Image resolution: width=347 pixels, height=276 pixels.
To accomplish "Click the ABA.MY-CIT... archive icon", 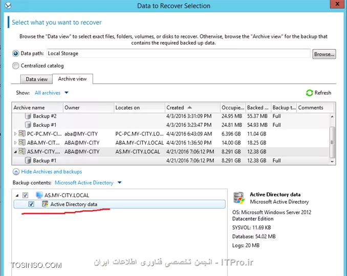I will coord(22,143).
